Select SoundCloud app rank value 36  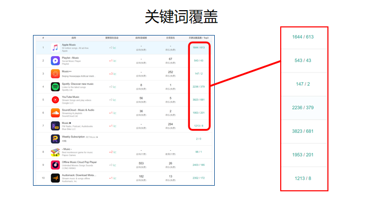[x=141, y=111]
